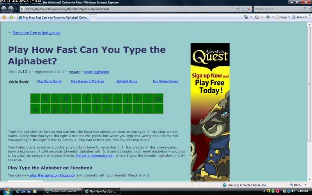
Task: Click the media player Quick Launch icon
Action: pyautogui.click(x=35, y=191)
